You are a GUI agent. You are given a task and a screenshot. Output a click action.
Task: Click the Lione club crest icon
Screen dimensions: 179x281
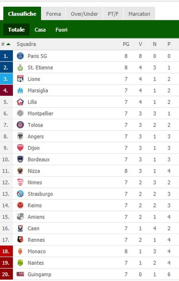point(20,79)
